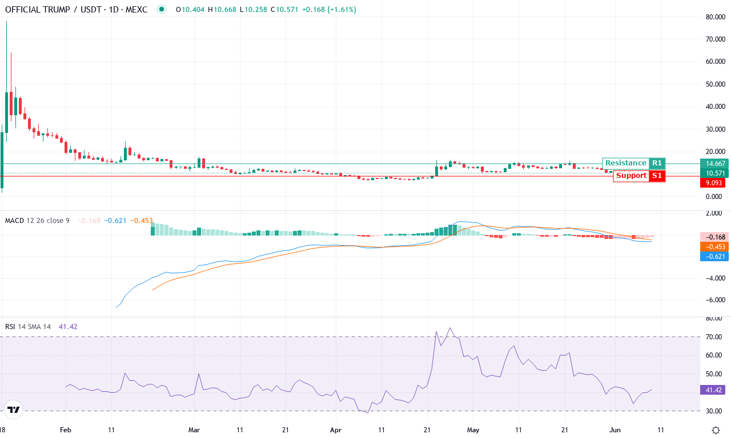Click the blue -0.621 MACD value tag
Viewport: 731px width, 438px height.
[x=715, y=257]
